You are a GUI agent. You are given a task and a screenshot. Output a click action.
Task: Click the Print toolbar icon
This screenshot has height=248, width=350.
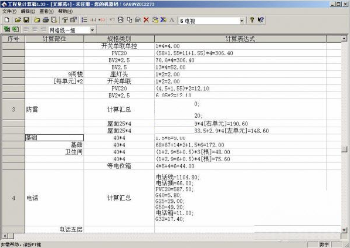(x=46, y=20)
